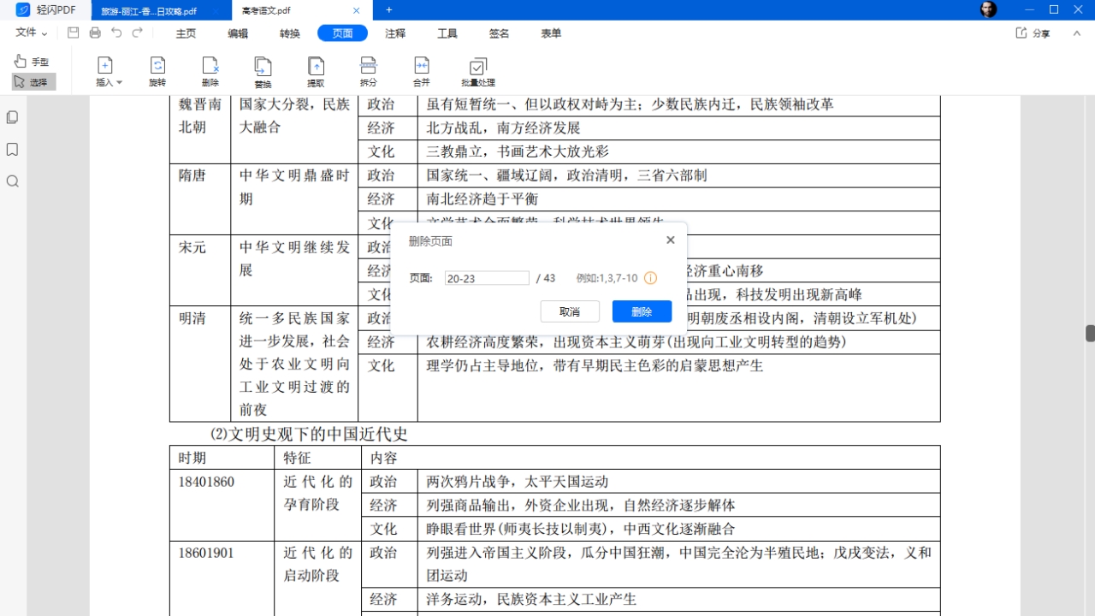Switch to the 注释 (Annotate) ribbon tab
The image size is (1095, 616).
(x=394, y=33)
